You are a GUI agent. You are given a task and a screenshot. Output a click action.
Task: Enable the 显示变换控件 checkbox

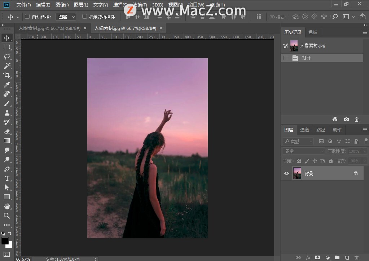point(84,17)
